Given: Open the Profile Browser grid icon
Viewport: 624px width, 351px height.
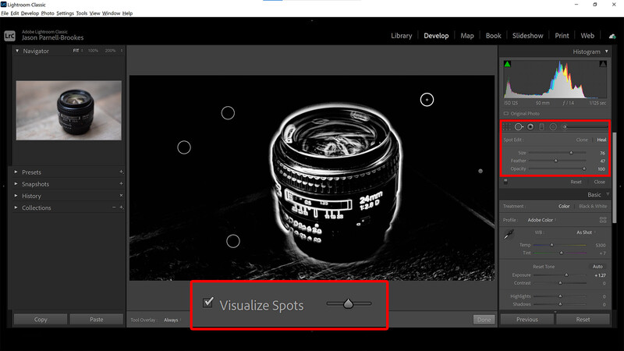Looking at the screenshot, I should point(603,220).
